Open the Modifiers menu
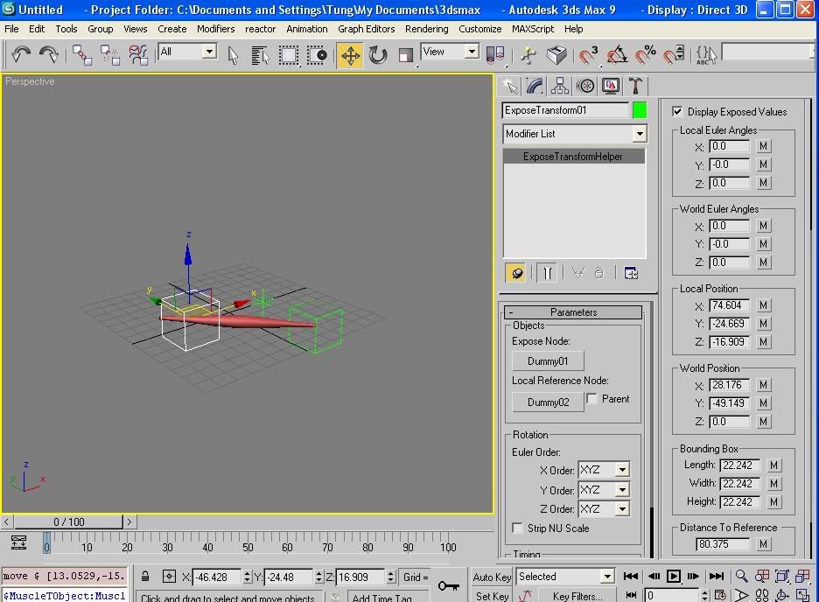The image size is (819, 602). point(216,29)
